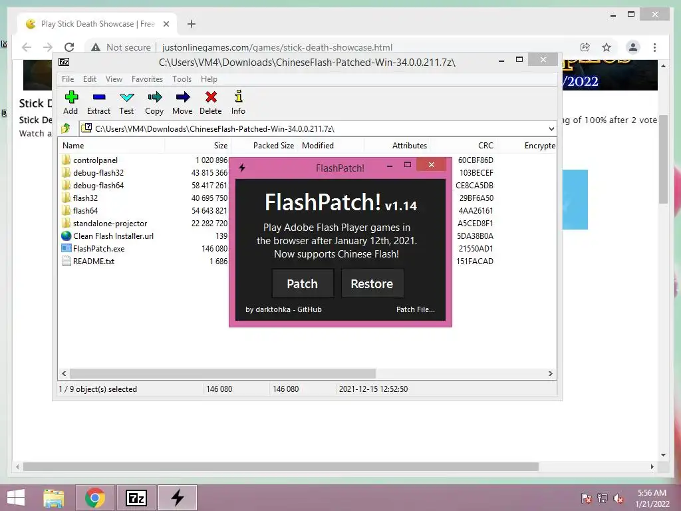Open the Tools menu
The width and height of the screenshot is (681, 511).
[182, 79]
